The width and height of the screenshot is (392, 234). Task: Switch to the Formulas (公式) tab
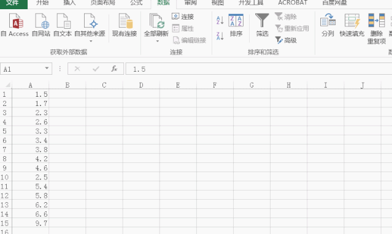click(x=136, y=3)
